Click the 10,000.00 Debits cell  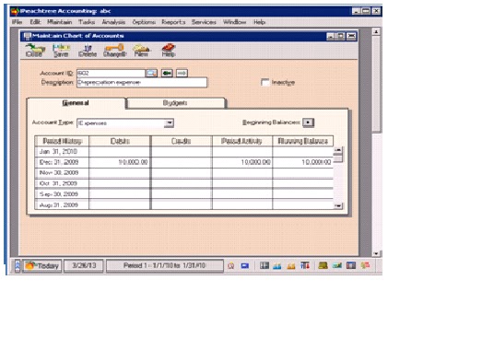(x=120, y=162)
